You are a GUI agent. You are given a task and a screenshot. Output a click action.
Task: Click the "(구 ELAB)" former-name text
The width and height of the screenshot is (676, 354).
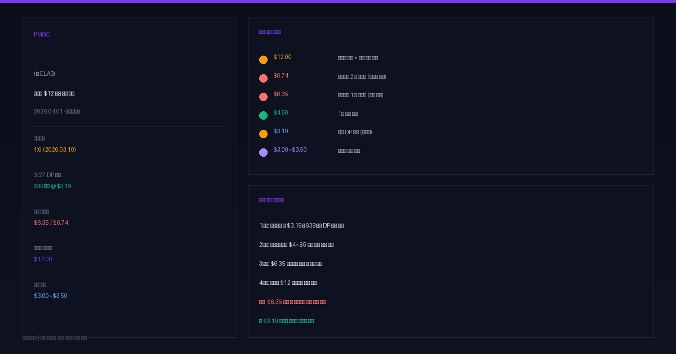point(45,74)
